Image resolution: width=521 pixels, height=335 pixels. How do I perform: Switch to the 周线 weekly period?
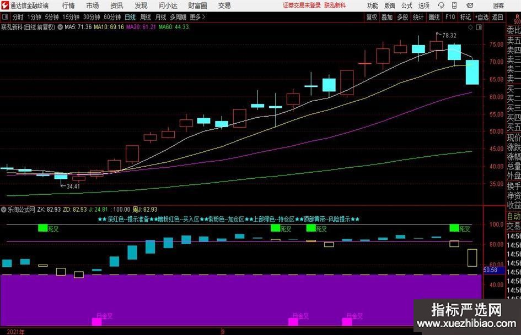pos(146,17)
